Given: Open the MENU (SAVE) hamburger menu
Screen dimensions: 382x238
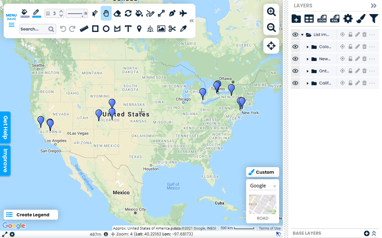Looking at the screenshot, I should click(x=11, y=21).
